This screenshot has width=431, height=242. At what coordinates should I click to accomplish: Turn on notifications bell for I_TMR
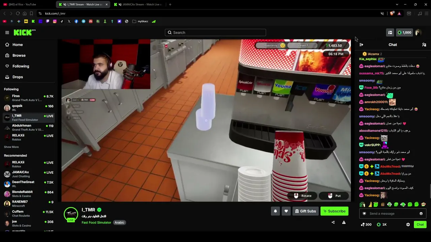tap(275, 211)
